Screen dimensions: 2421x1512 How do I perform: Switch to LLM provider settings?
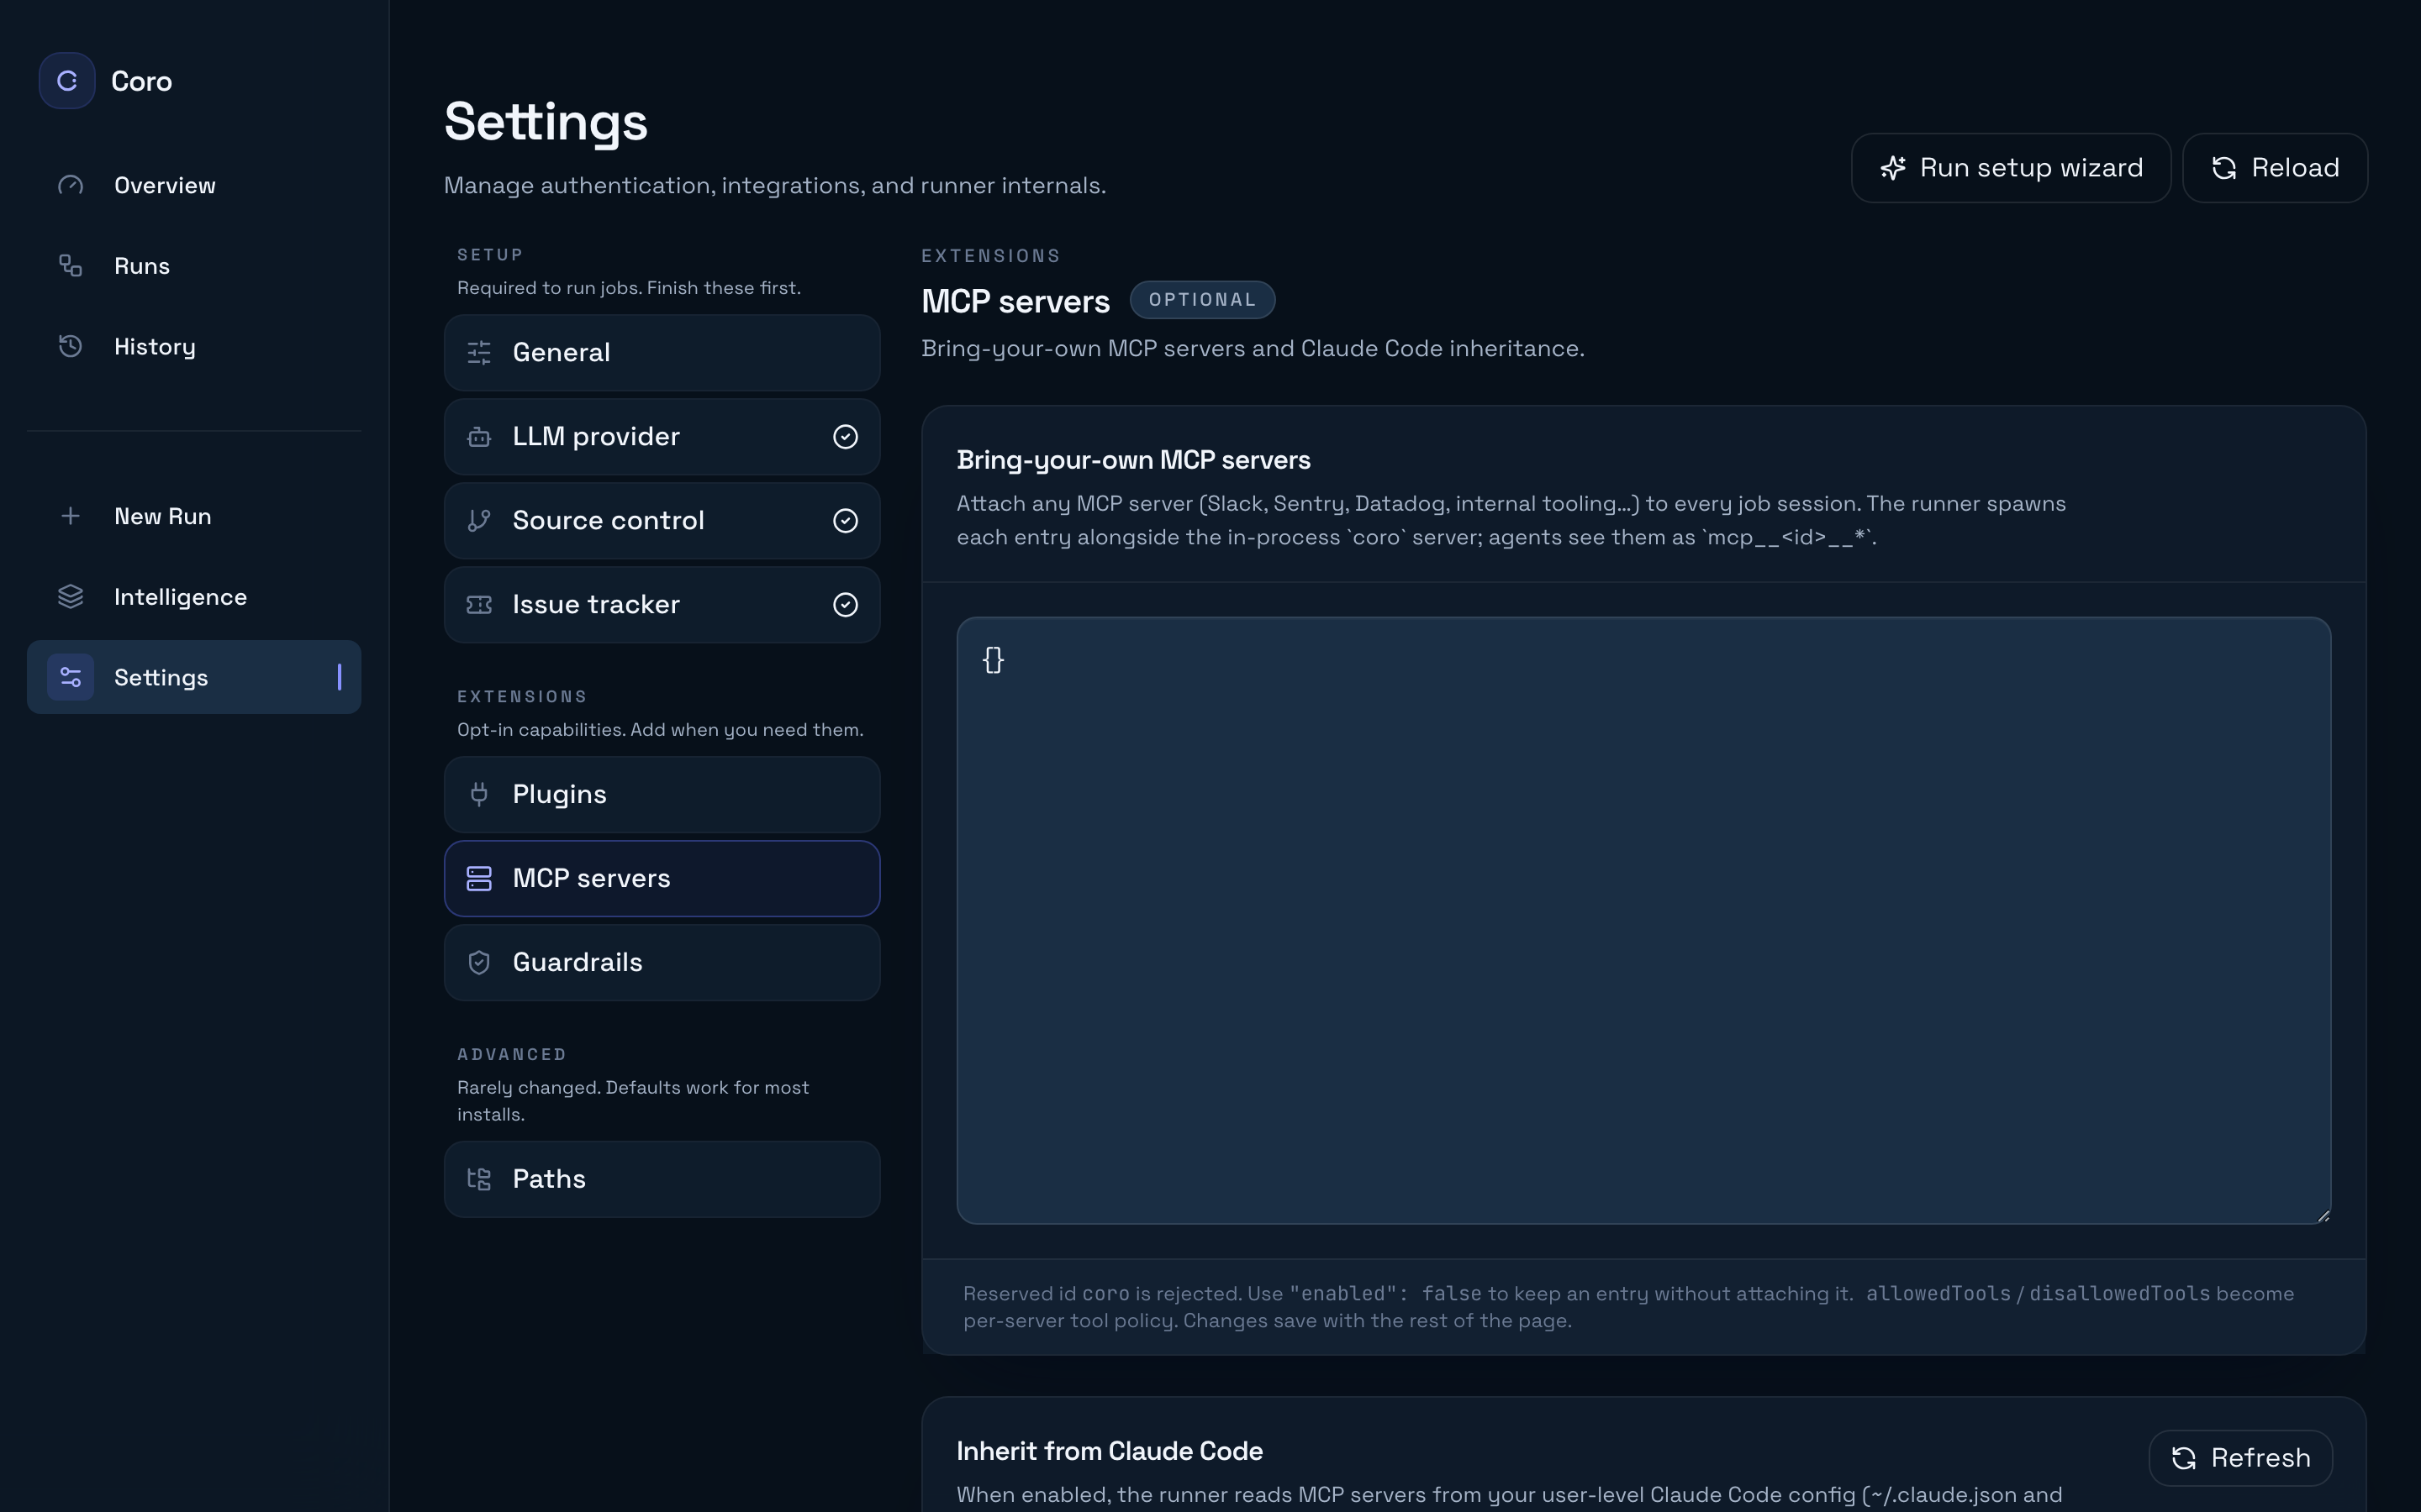662,437
